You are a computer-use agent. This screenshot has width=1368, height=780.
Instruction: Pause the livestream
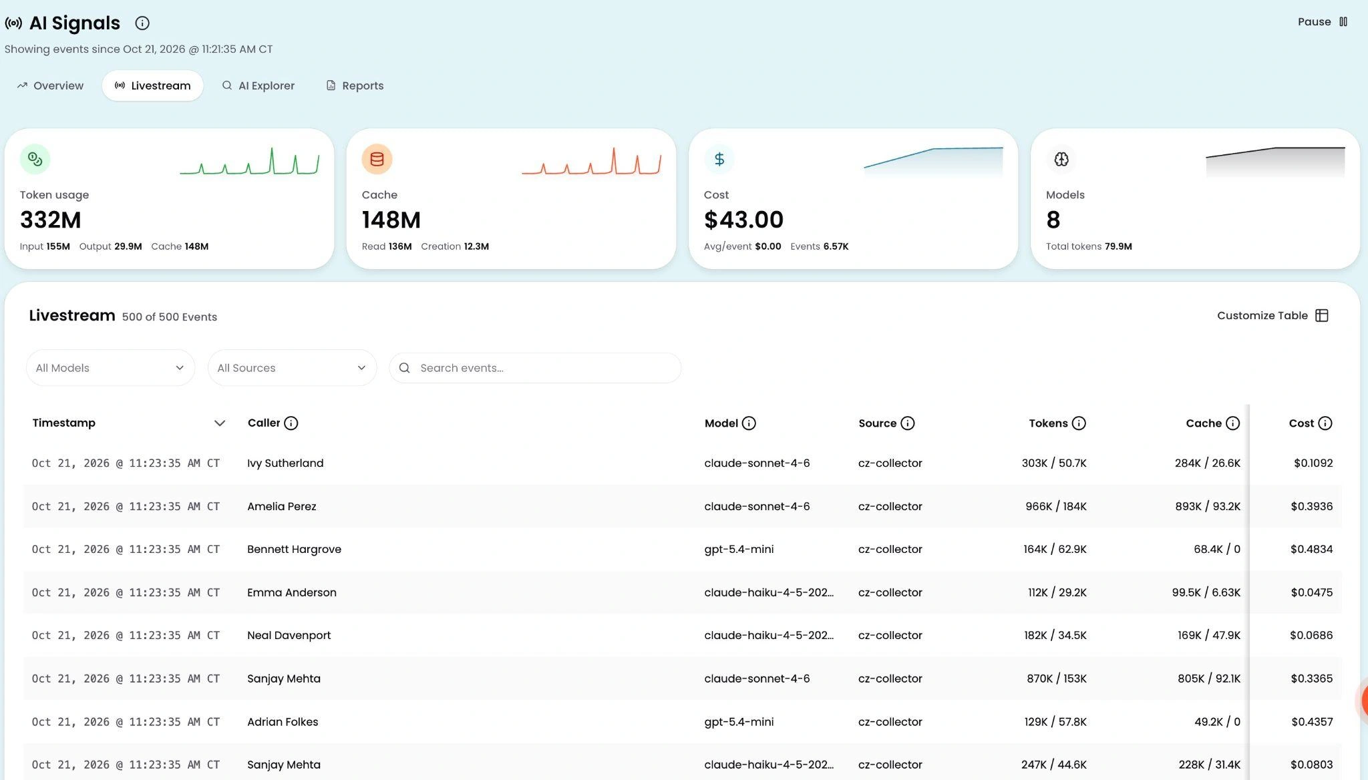coord(1323,22)
